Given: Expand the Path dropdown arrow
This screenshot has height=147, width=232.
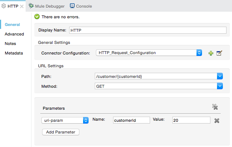Looking at the screenshot, I should [220, 76].
